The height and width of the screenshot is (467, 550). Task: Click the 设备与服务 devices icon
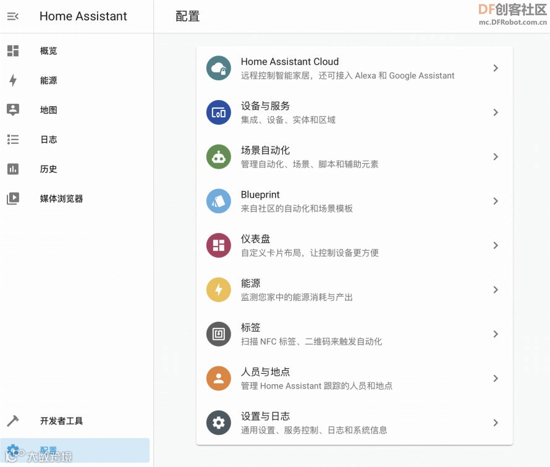point(219,112)
